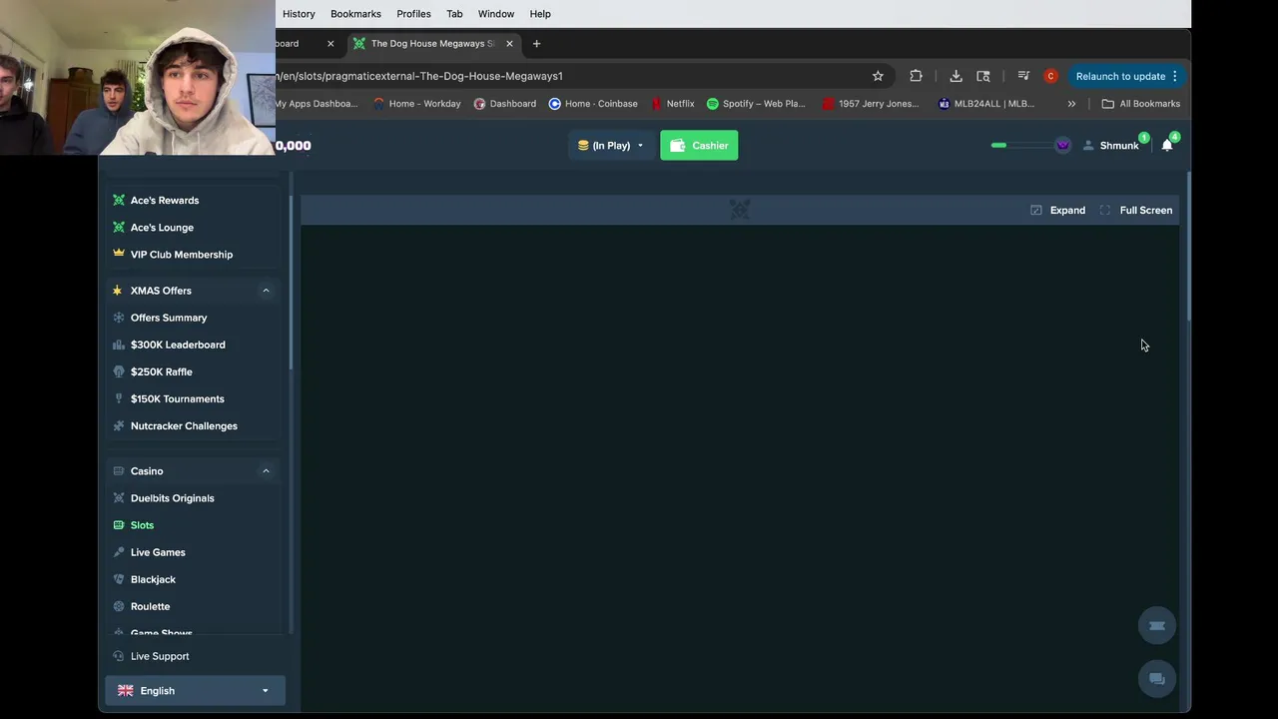Click the $300K Leaderboard bars icon
This screenshot has width=1278, height=719.
point(119,345)
